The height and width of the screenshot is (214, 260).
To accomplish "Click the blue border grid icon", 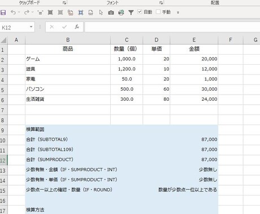I will (x=81, y=12).
